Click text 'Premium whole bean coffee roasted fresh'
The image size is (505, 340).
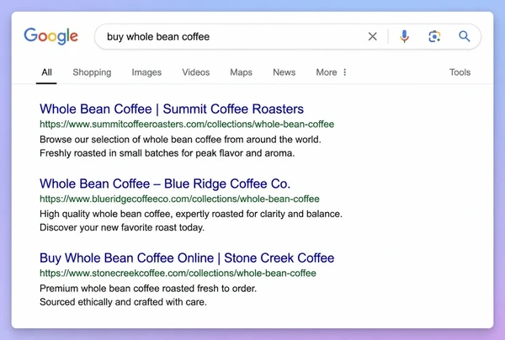click(x=129, y=288)
